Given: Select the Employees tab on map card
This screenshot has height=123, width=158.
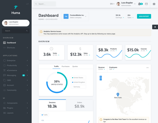Looking at the screenshot, I should pyautogui.click(x=113, y=68).
